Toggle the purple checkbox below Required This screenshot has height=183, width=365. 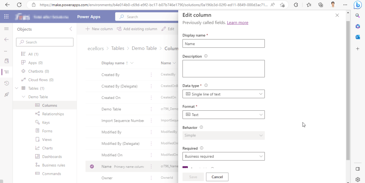point(185,168)
